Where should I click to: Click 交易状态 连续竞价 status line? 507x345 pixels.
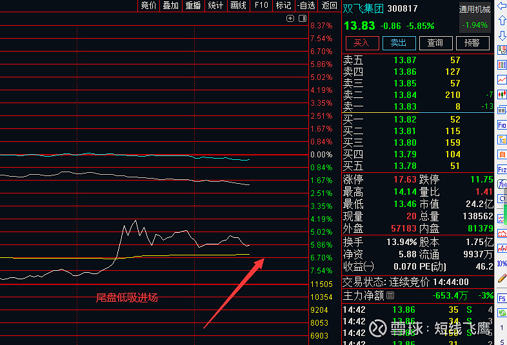click(x=406, y=282)
